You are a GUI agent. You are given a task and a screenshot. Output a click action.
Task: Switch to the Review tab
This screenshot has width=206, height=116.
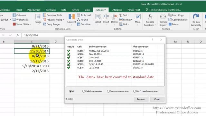[x=75, y=10]
